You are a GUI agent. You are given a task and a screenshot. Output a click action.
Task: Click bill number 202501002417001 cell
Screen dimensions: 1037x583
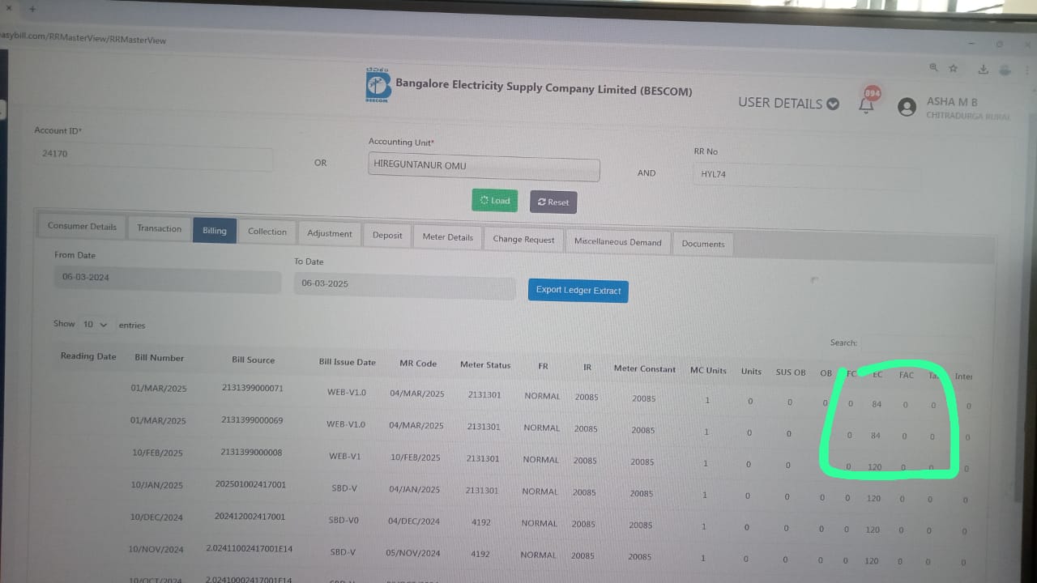[250, 484]
